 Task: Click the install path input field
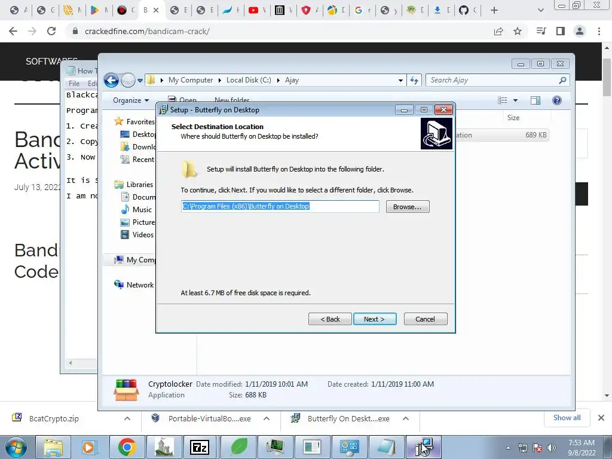click(x=280, y=206)
